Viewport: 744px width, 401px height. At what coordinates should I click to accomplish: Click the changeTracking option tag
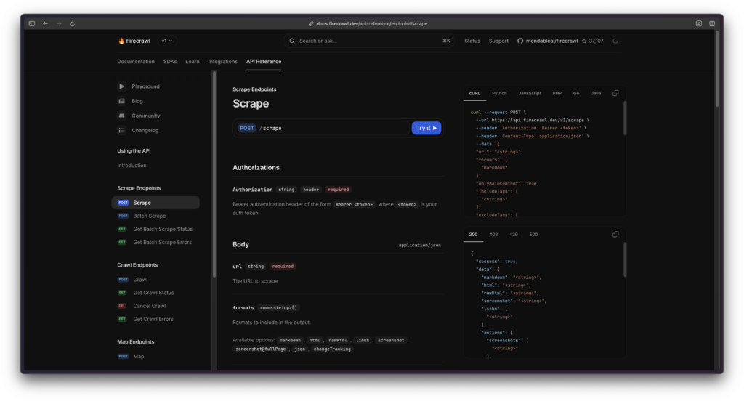click(332, 349)
